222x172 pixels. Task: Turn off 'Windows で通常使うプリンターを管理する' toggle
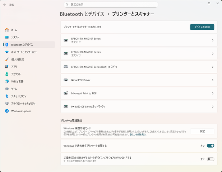[x=211, y=146]
